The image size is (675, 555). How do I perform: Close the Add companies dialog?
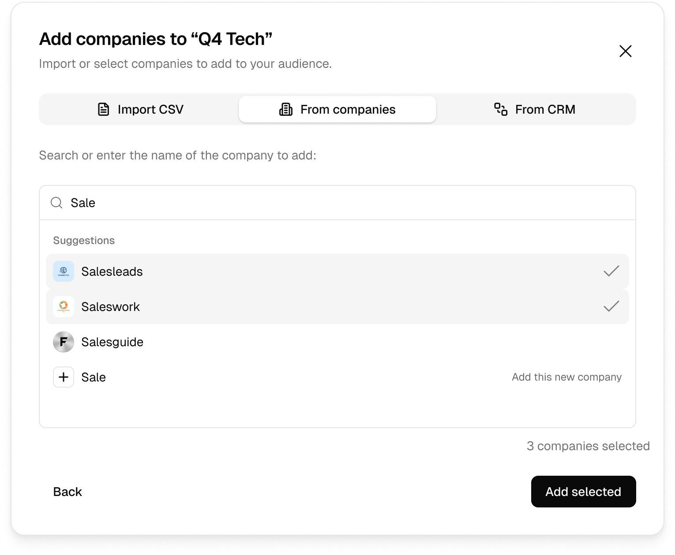[626, 51]
